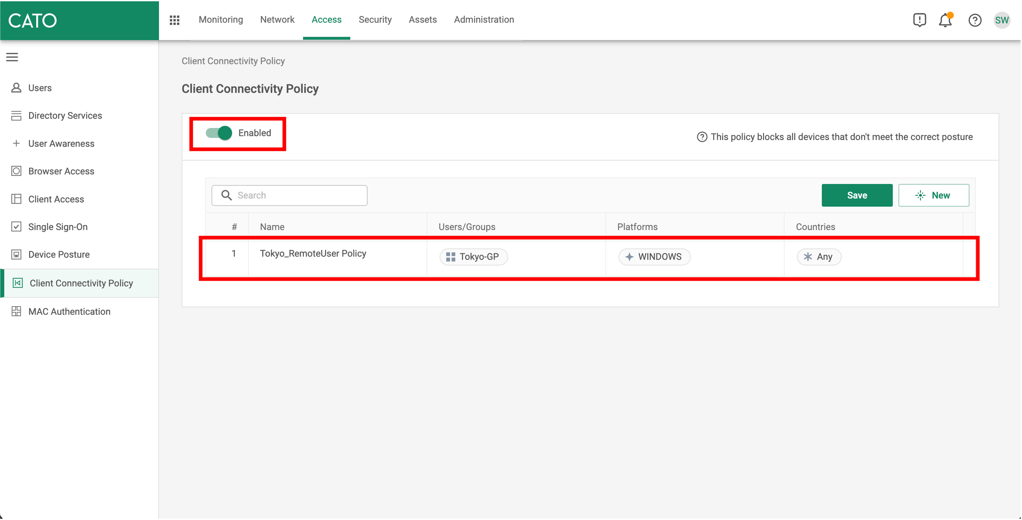1022x520 pixels.
Task: Click the CATO logo
Action: pos(32,20)
